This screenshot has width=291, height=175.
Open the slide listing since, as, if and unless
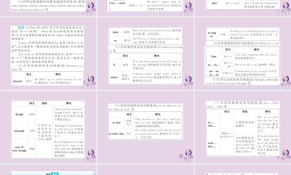pos(145,54)
